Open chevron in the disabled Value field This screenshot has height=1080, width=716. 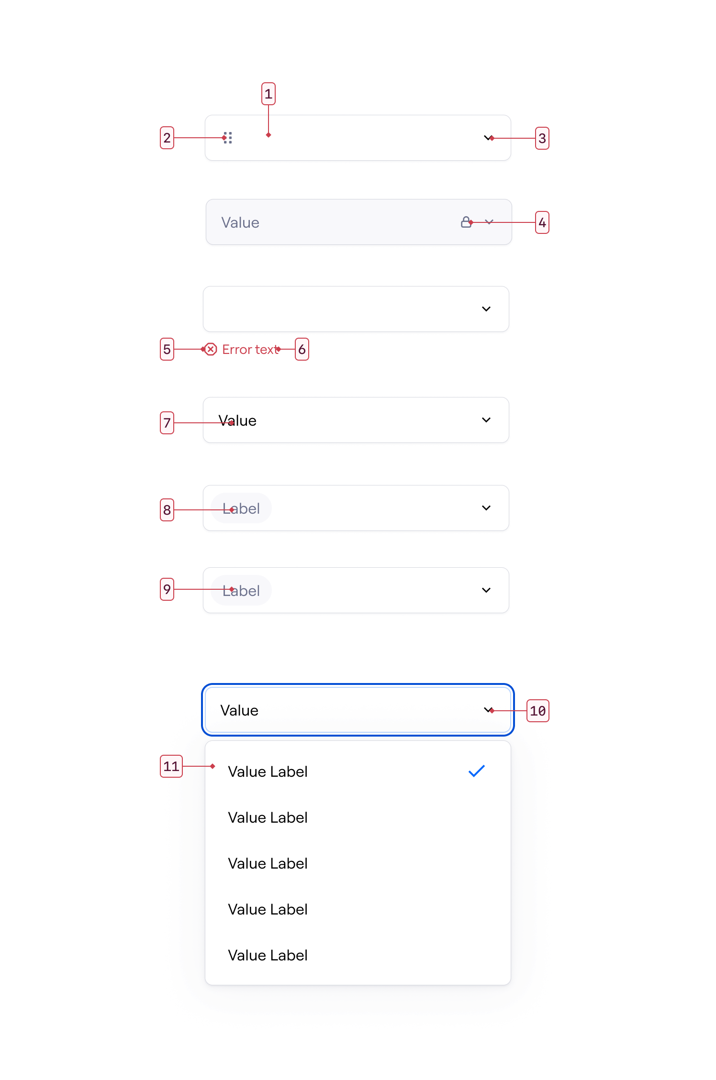coord(489,222)
